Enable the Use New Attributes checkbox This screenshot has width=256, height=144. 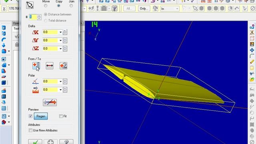(x=30, y=130)
